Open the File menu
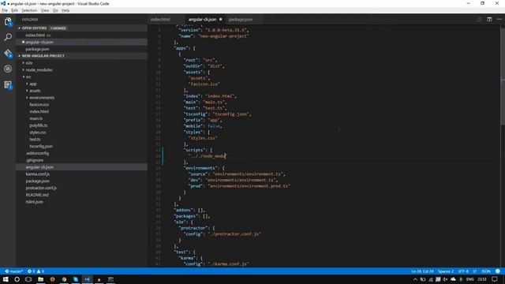The width and height of the screenshot is (505, 284). tap(5, 10)
